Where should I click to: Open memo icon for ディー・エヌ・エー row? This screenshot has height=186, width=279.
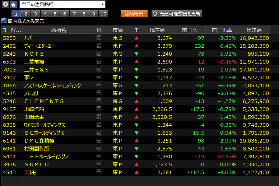coord(99,46)
